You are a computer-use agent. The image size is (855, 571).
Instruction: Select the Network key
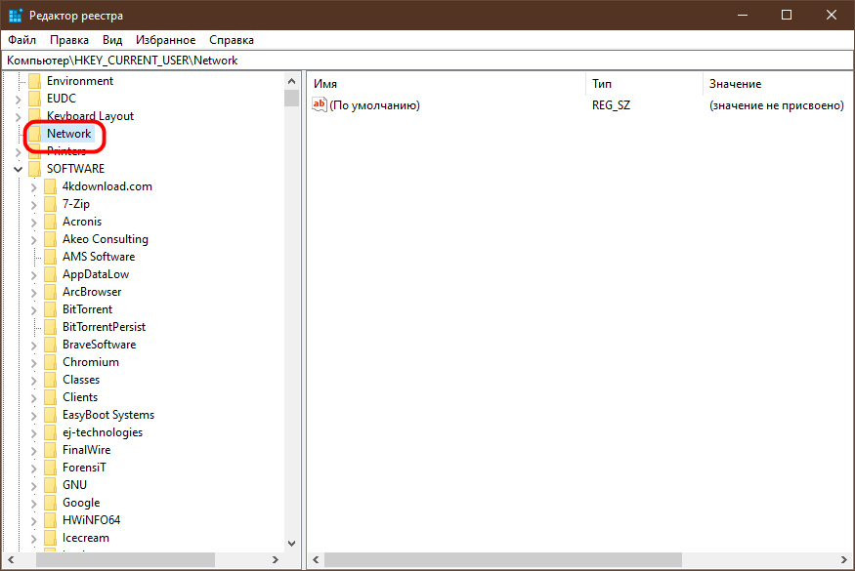pos(68,134)
